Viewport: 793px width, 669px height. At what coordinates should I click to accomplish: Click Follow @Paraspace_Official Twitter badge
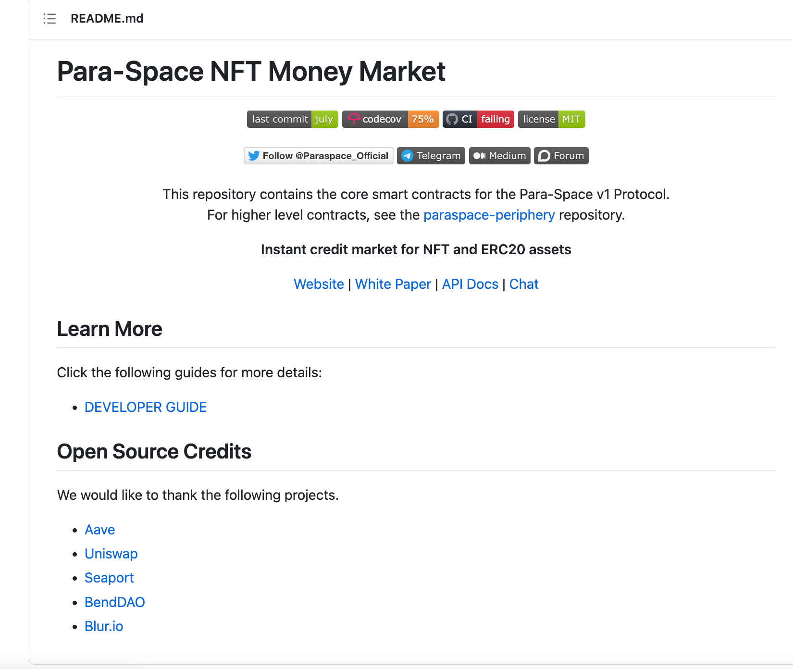coord(319,156)
